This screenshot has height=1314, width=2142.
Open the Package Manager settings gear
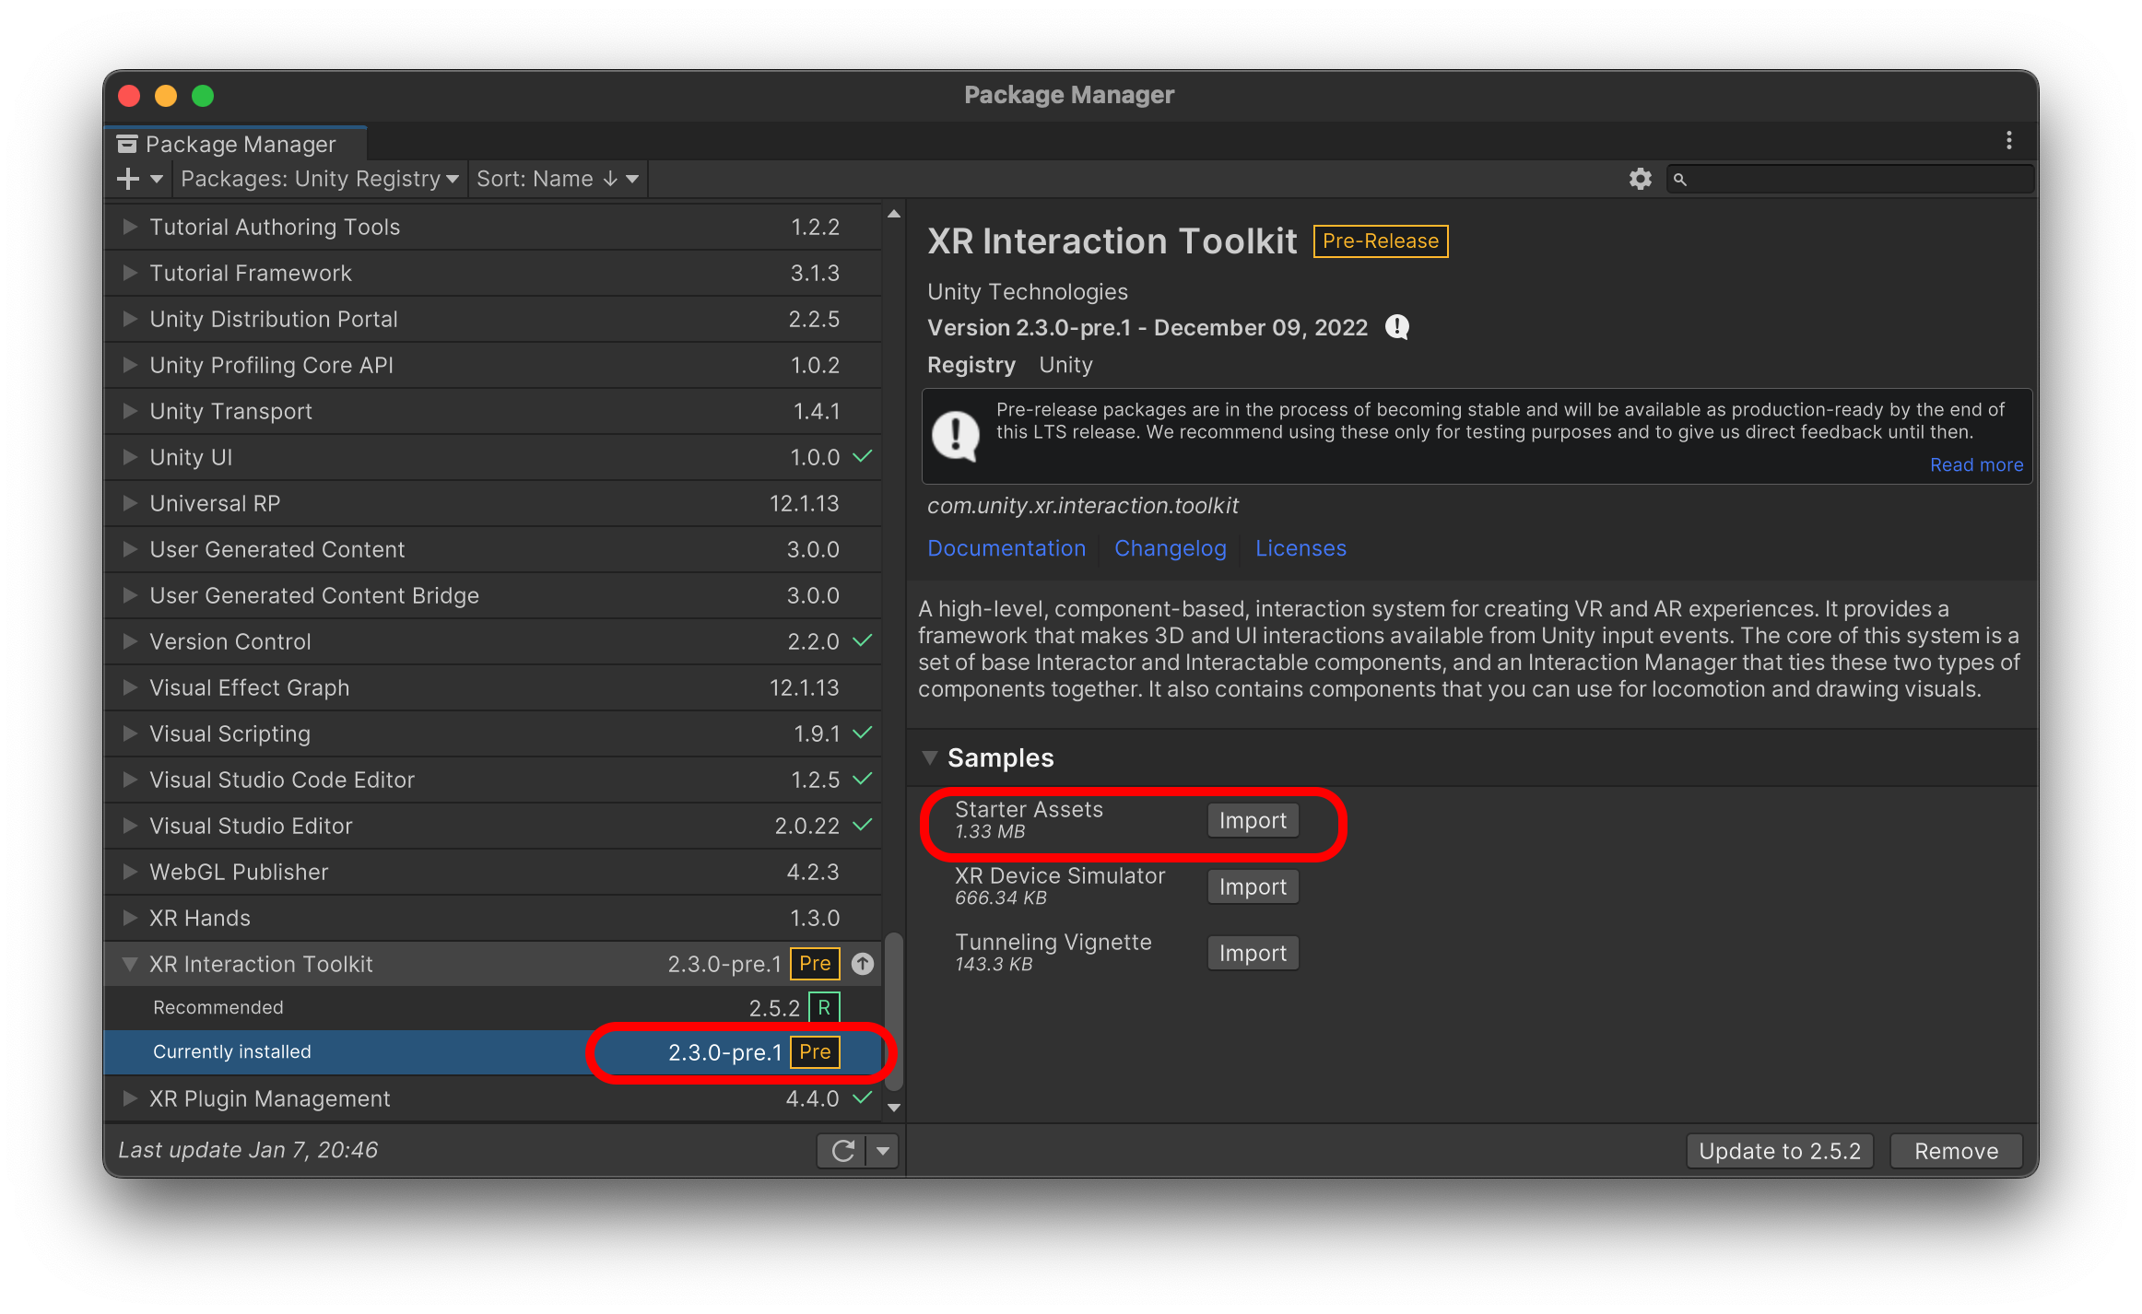(1640, 179)
